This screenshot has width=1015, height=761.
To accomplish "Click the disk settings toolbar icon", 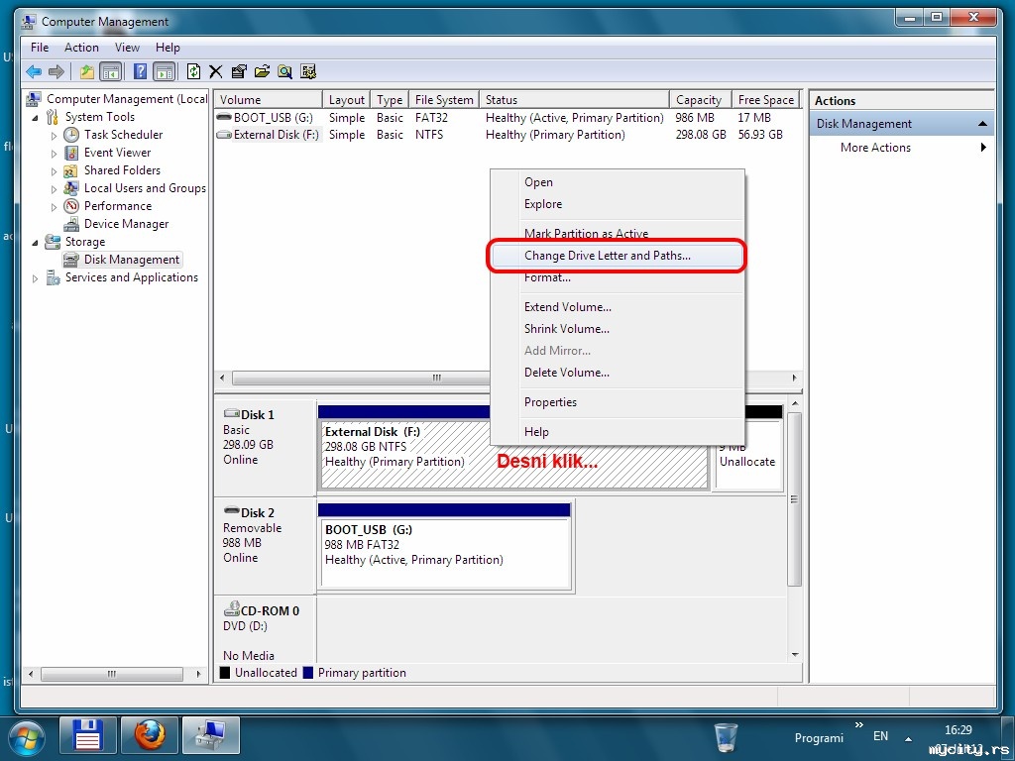I will point(308,71).
